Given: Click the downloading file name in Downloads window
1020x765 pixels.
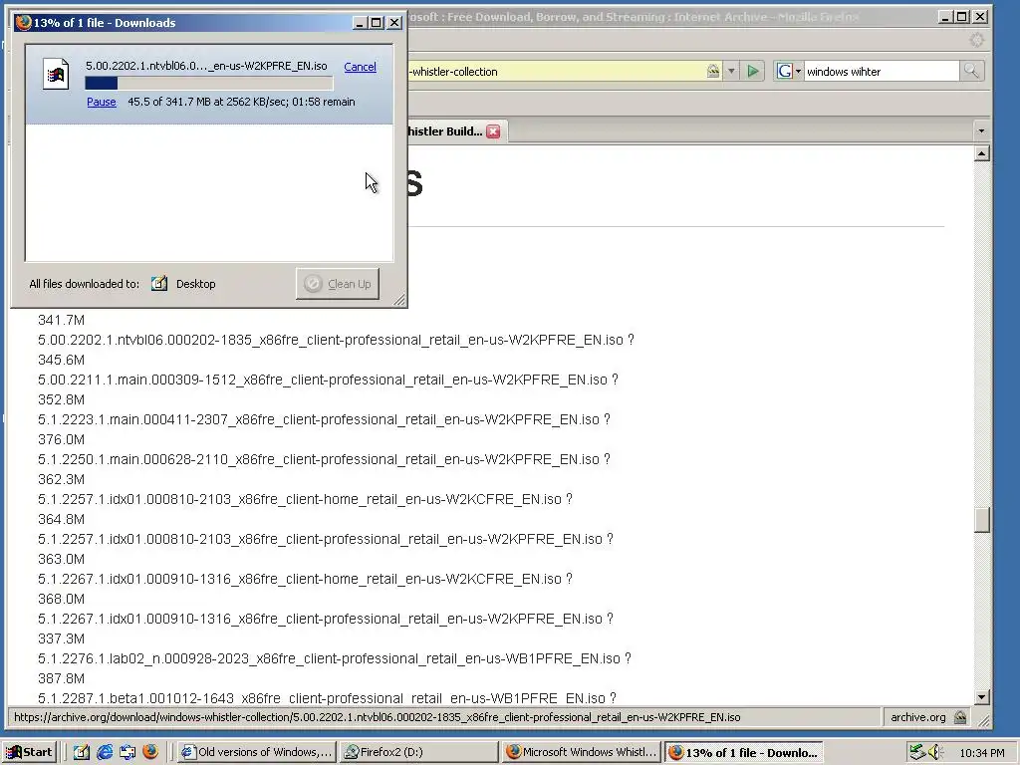Looking at the screenshot, I should tap(206, 66).
